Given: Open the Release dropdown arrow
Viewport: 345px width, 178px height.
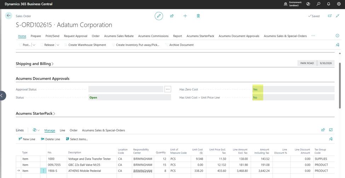Looking at the screenshot, I should [58, 45].
